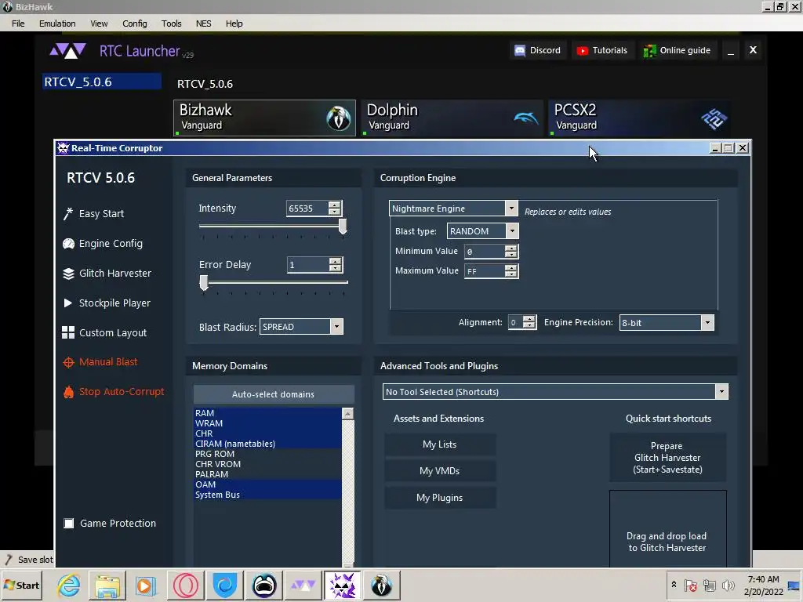
Task: Open the Engine Precision 8-bit dropdown
Action: [707, 322]
